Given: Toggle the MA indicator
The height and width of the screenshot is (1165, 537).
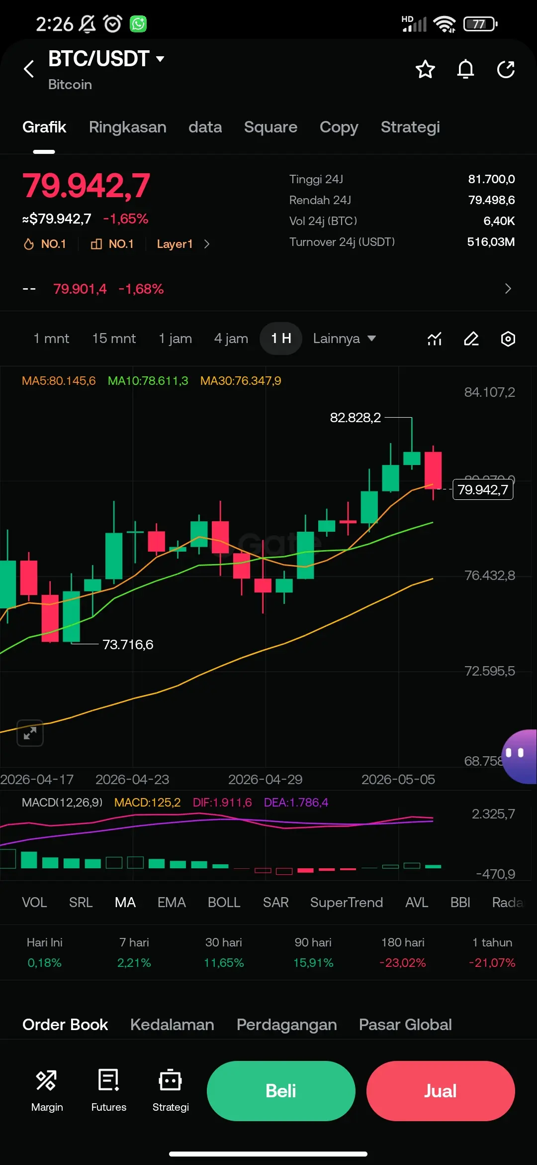Looking at the screenshot, I should 125,903.
